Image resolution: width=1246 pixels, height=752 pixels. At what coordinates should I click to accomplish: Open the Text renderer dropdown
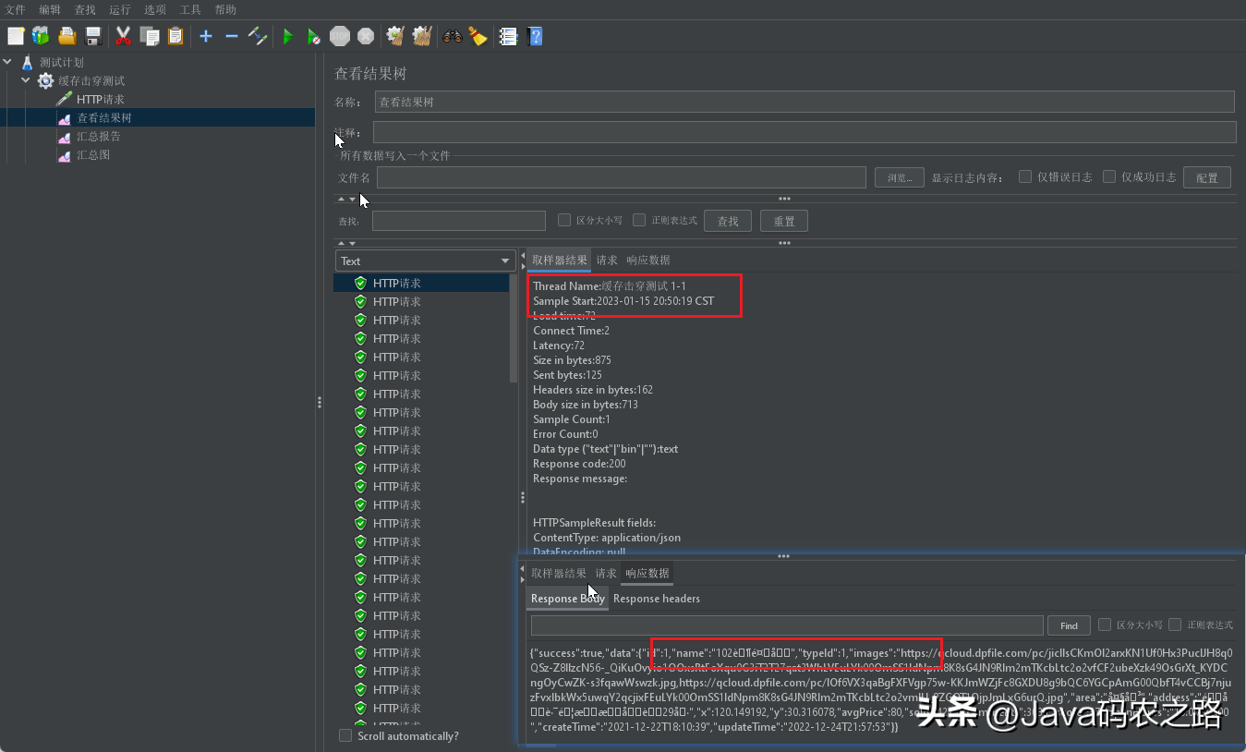pyautogui.click(x=425, y=261)
